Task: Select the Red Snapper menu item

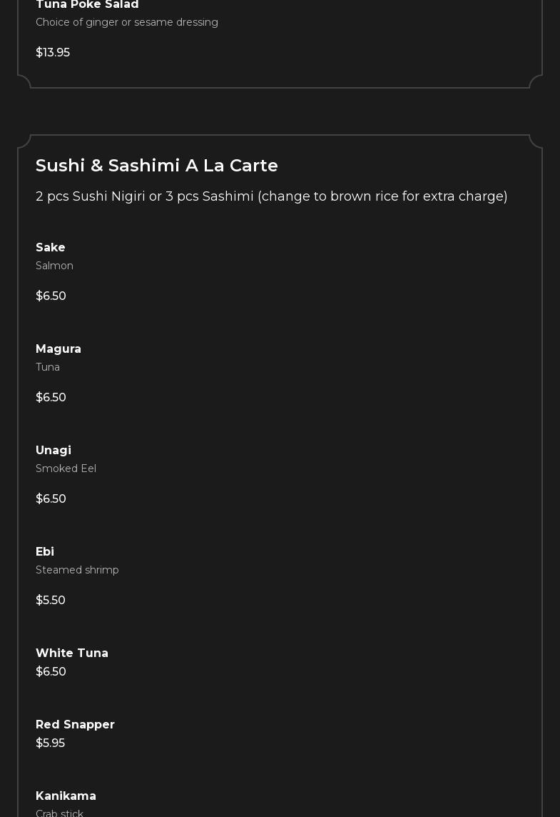Action: pyautogui.click(x=75, y=725)
